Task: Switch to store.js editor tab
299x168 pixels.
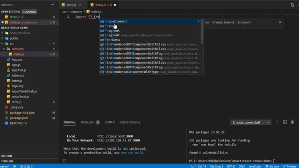Action: coord(71,5)
